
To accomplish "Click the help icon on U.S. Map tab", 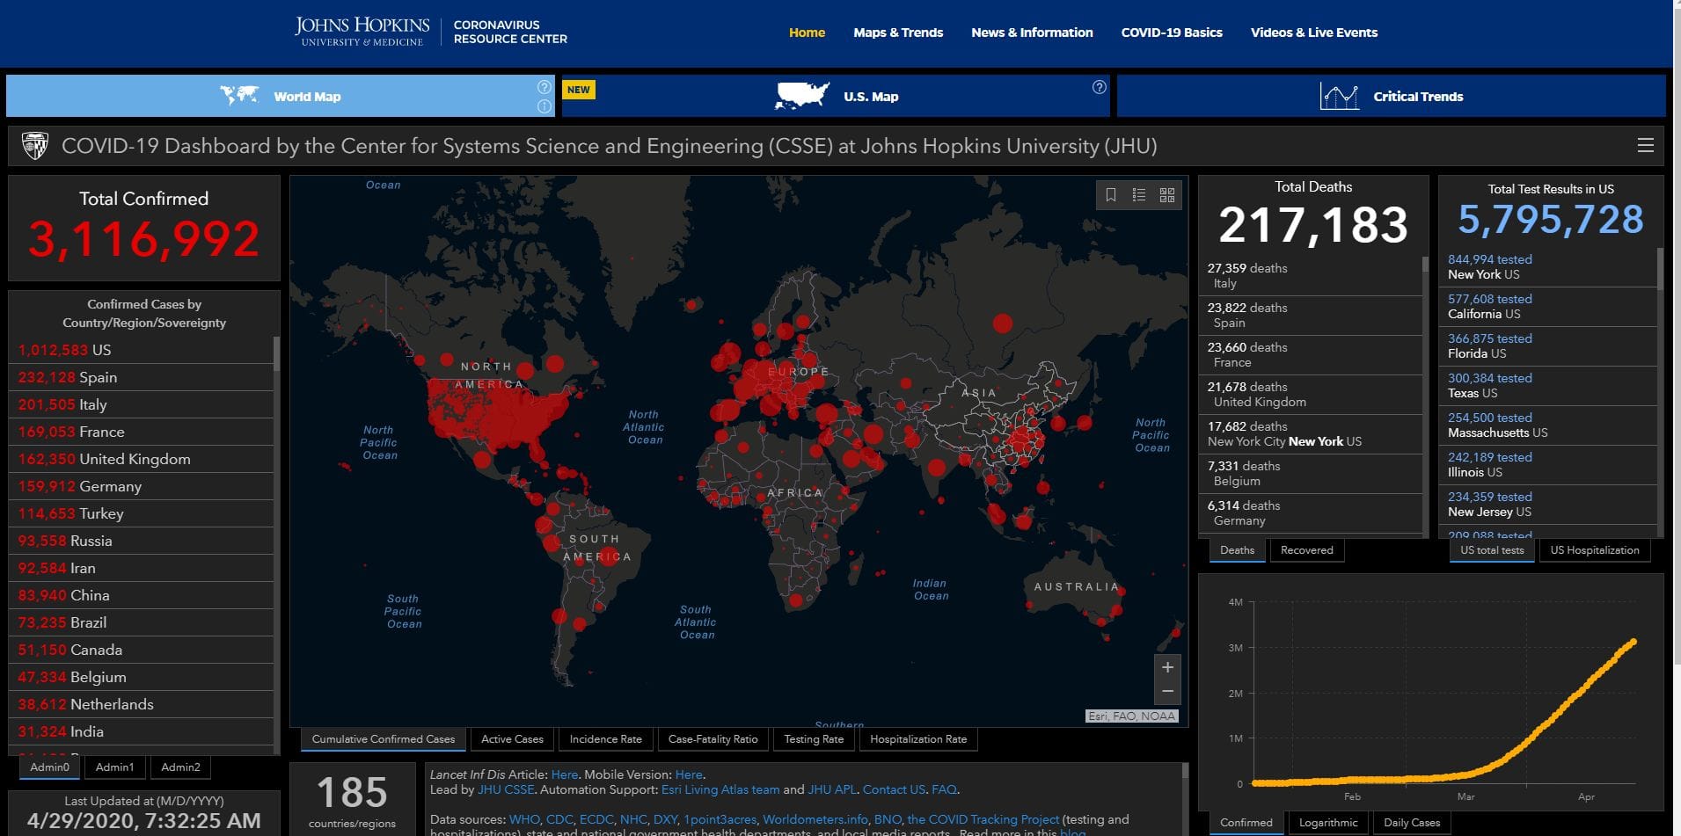I will 1100,87.
